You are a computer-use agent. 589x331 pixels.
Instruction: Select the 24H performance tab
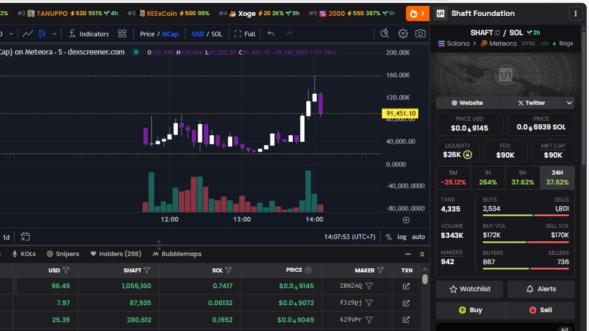click(557, 178)
